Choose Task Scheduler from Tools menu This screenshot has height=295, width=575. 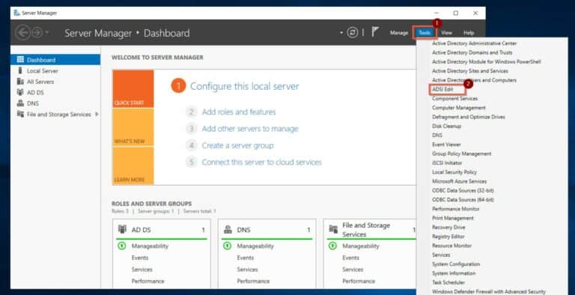448,282
